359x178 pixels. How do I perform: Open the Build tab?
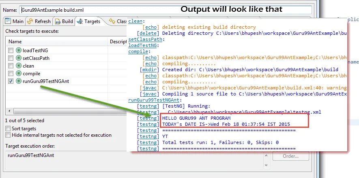tap(64, 21)
